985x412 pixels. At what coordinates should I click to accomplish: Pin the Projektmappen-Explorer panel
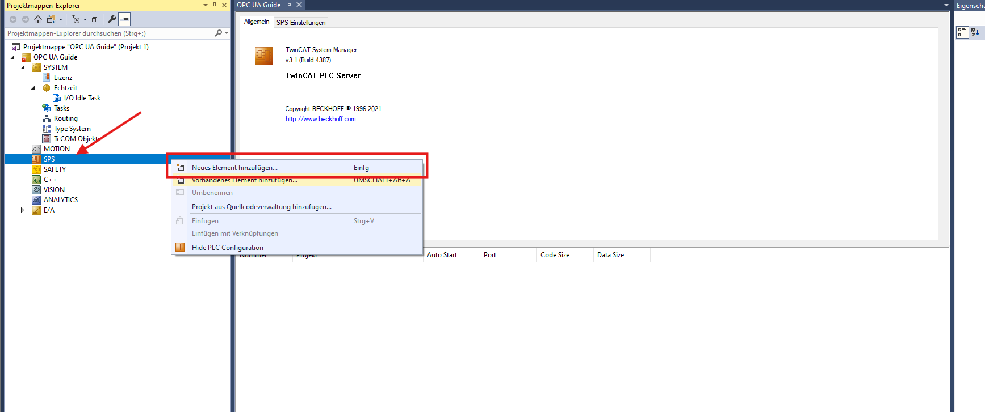(x=215, y=5)
